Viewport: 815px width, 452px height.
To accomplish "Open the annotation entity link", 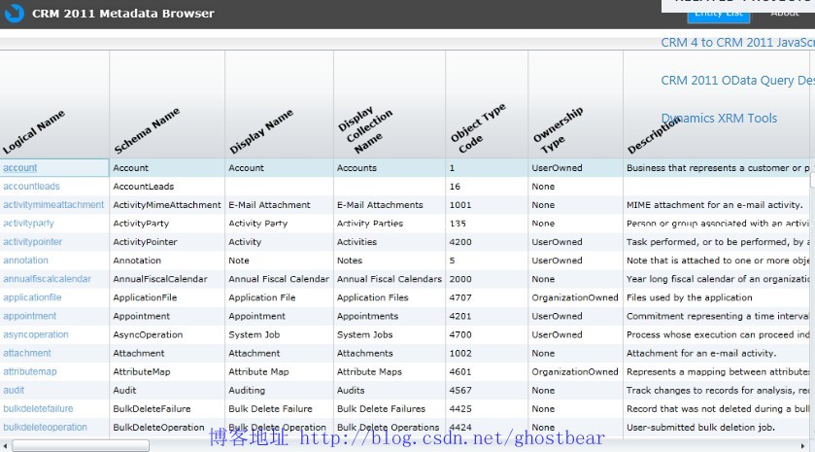I will point(25,261).
